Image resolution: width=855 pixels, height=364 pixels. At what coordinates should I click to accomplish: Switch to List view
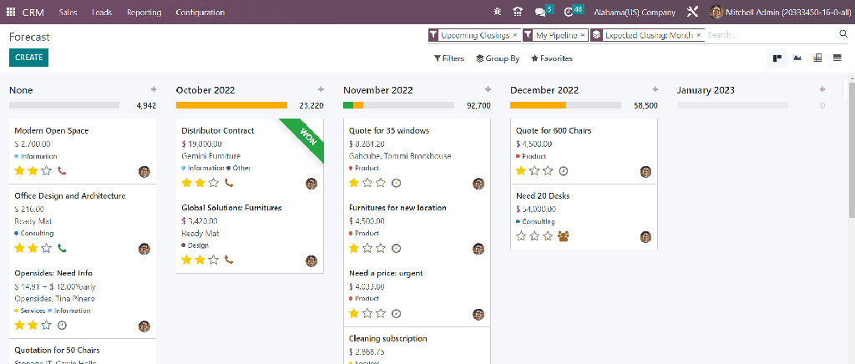837,58
